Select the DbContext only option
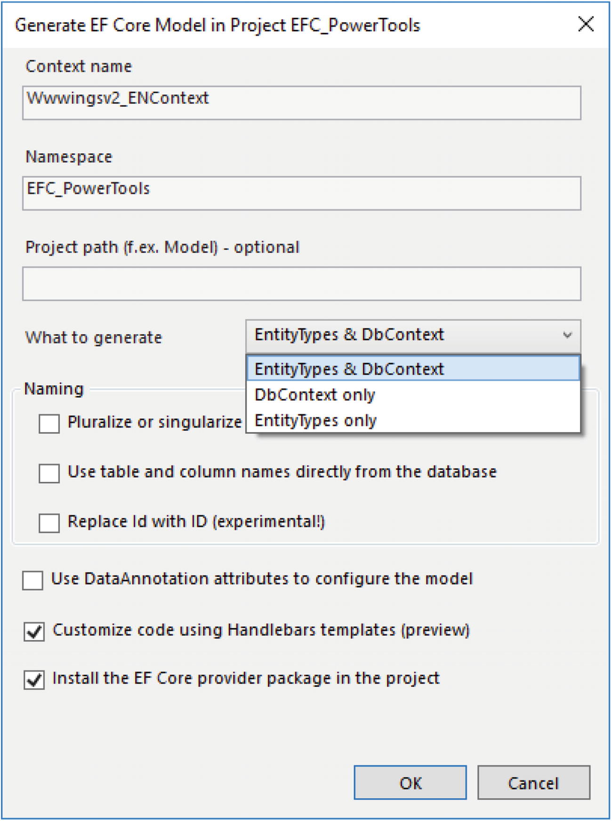Image resolution: width=612 pixels, height=821 pixels. 413,394
